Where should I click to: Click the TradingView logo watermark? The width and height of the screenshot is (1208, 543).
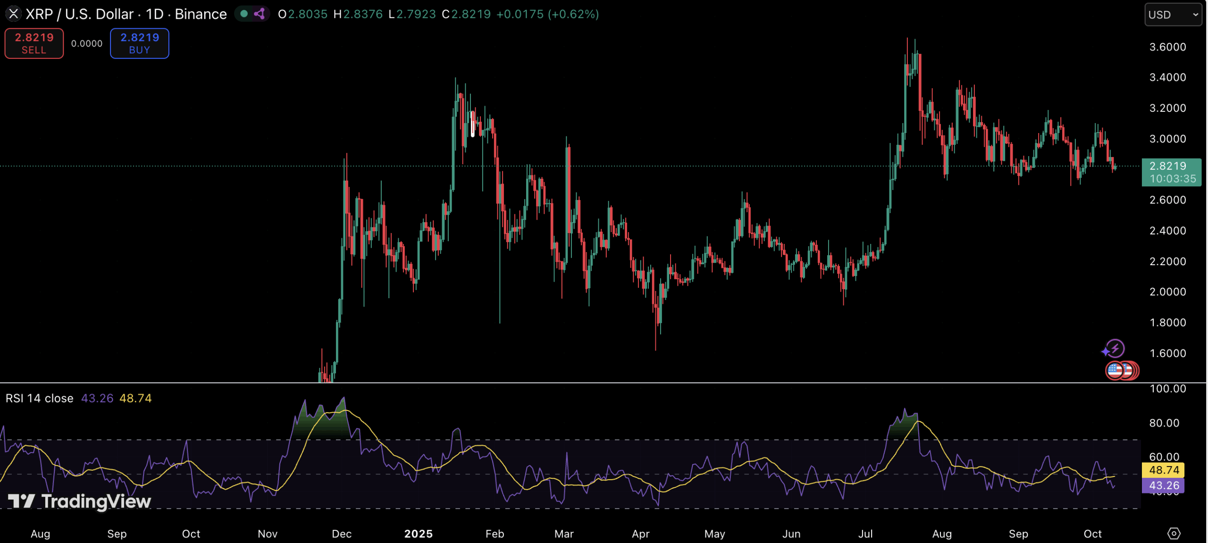pos(79,501)
